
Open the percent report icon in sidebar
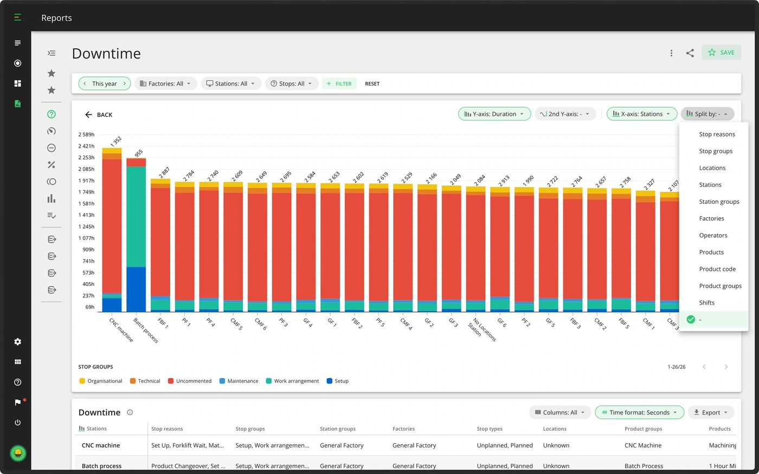pos(52,165)
